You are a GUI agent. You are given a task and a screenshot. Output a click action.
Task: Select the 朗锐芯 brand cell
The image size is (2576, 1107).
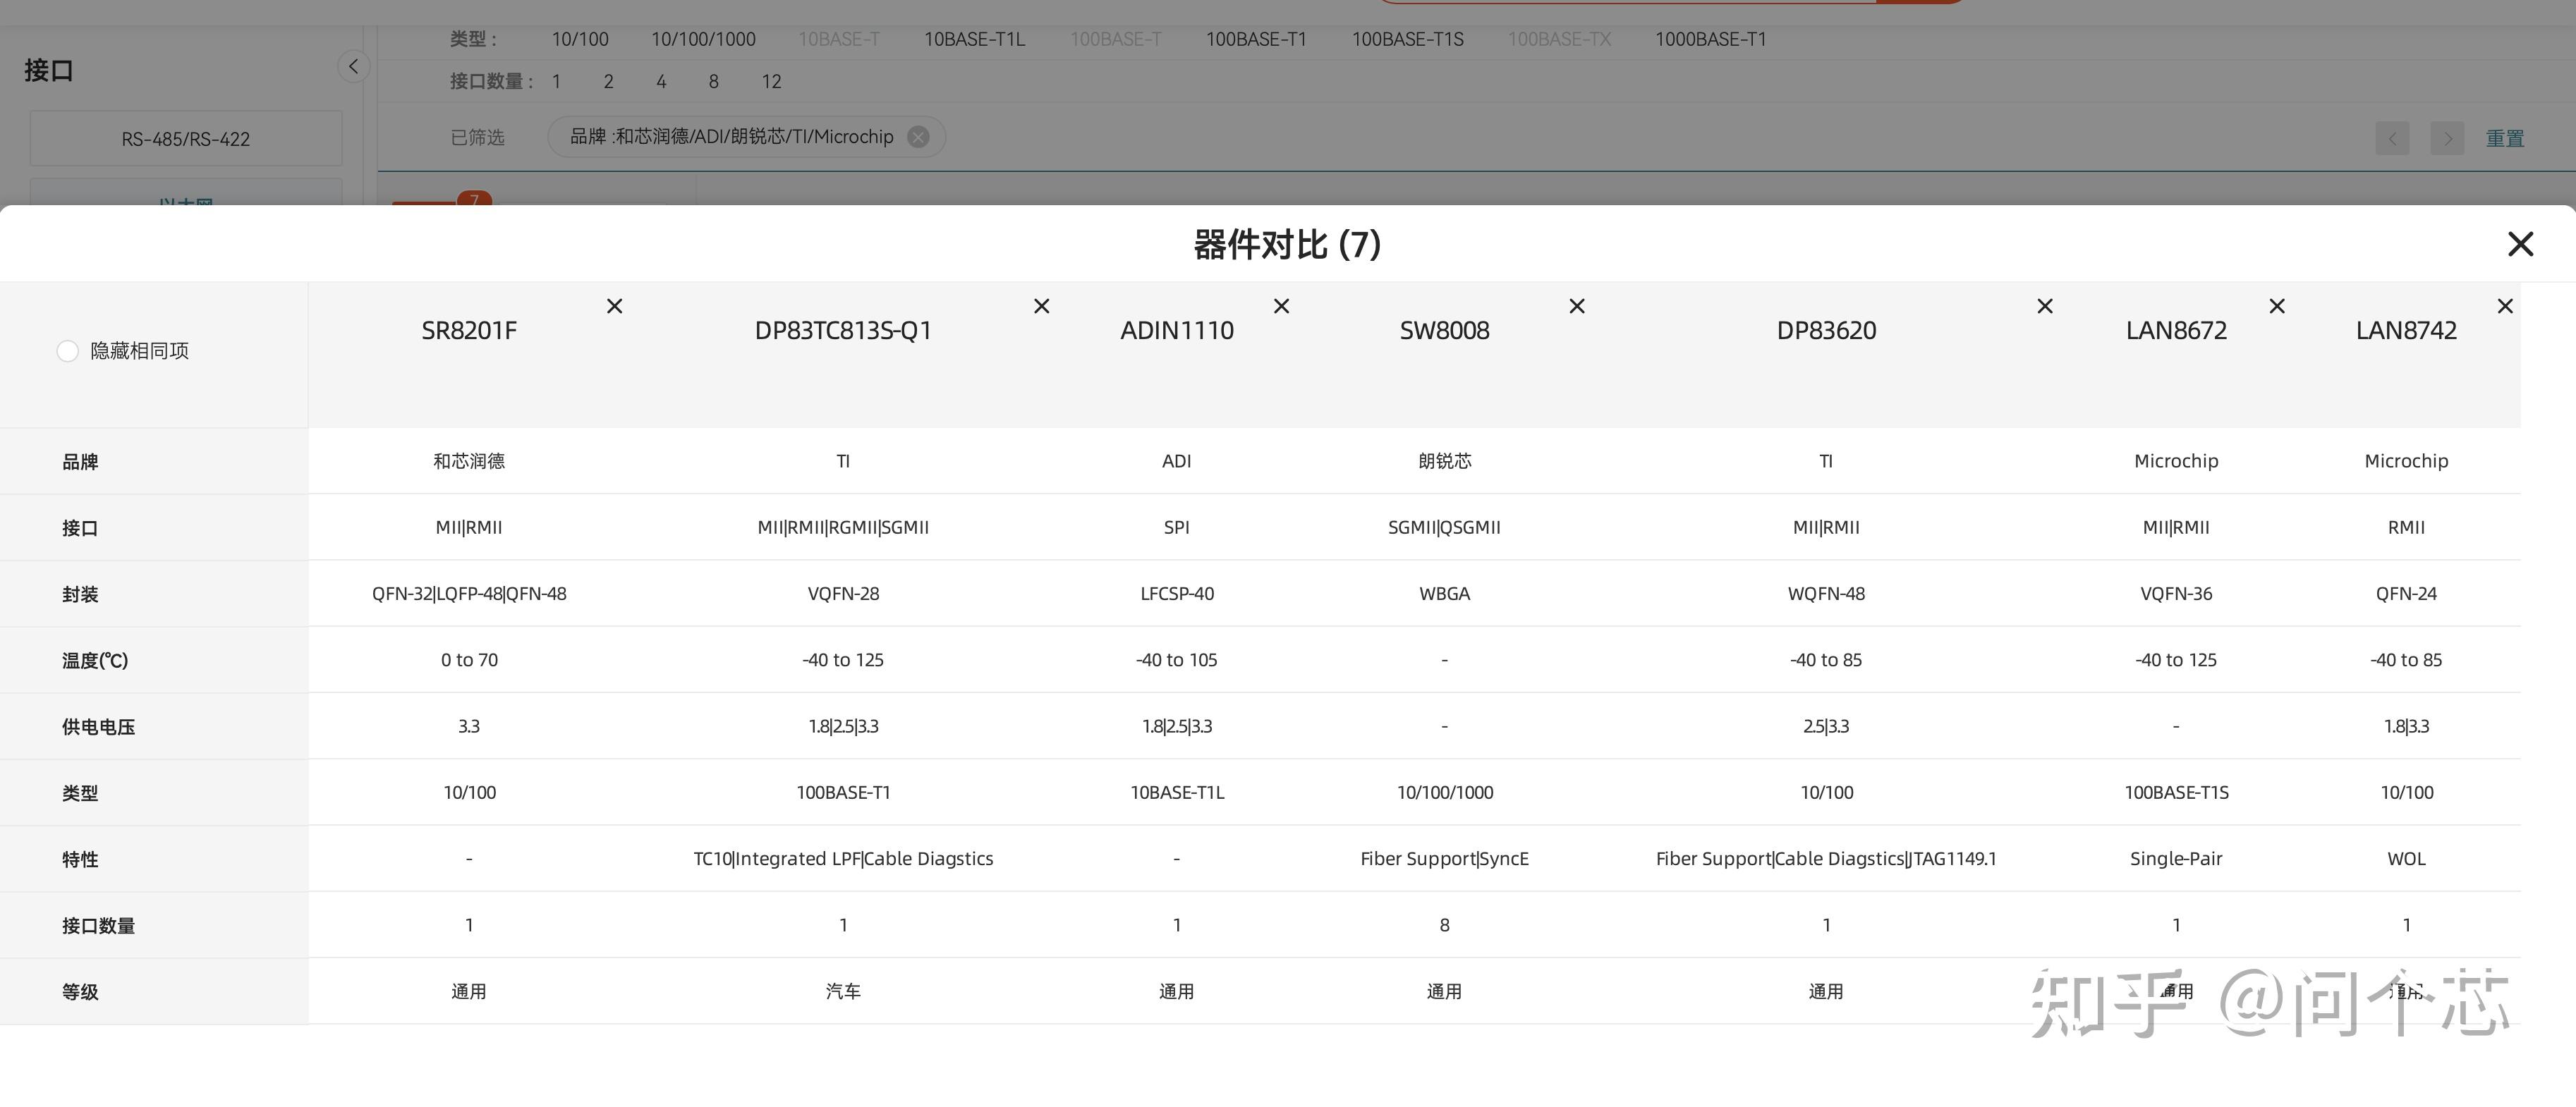coord(1444,461)
